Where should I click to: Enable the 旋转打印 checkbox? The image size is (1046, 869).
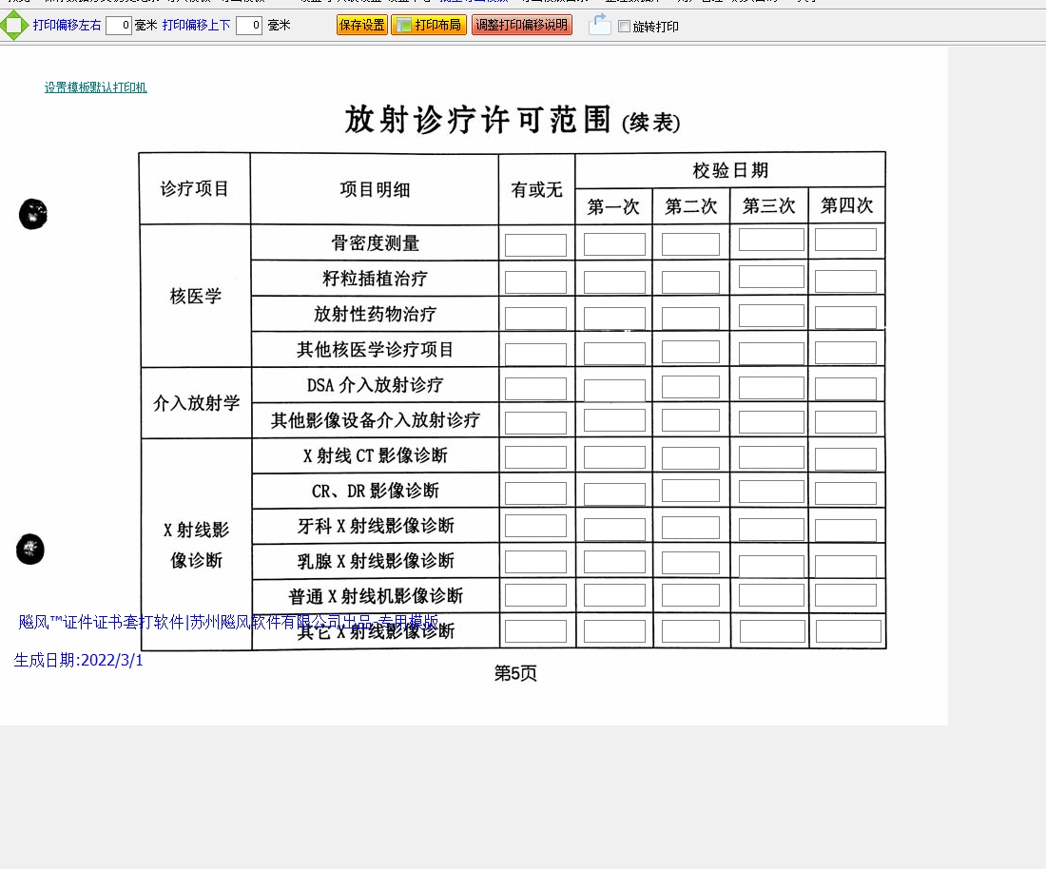625,26
